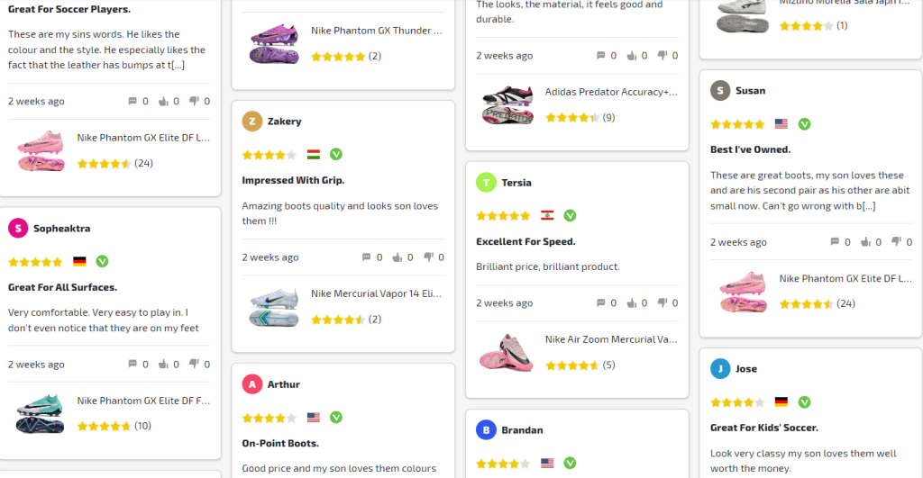Click green verified badge on Jose's review

pyautogui.click(x=804, y=402)
